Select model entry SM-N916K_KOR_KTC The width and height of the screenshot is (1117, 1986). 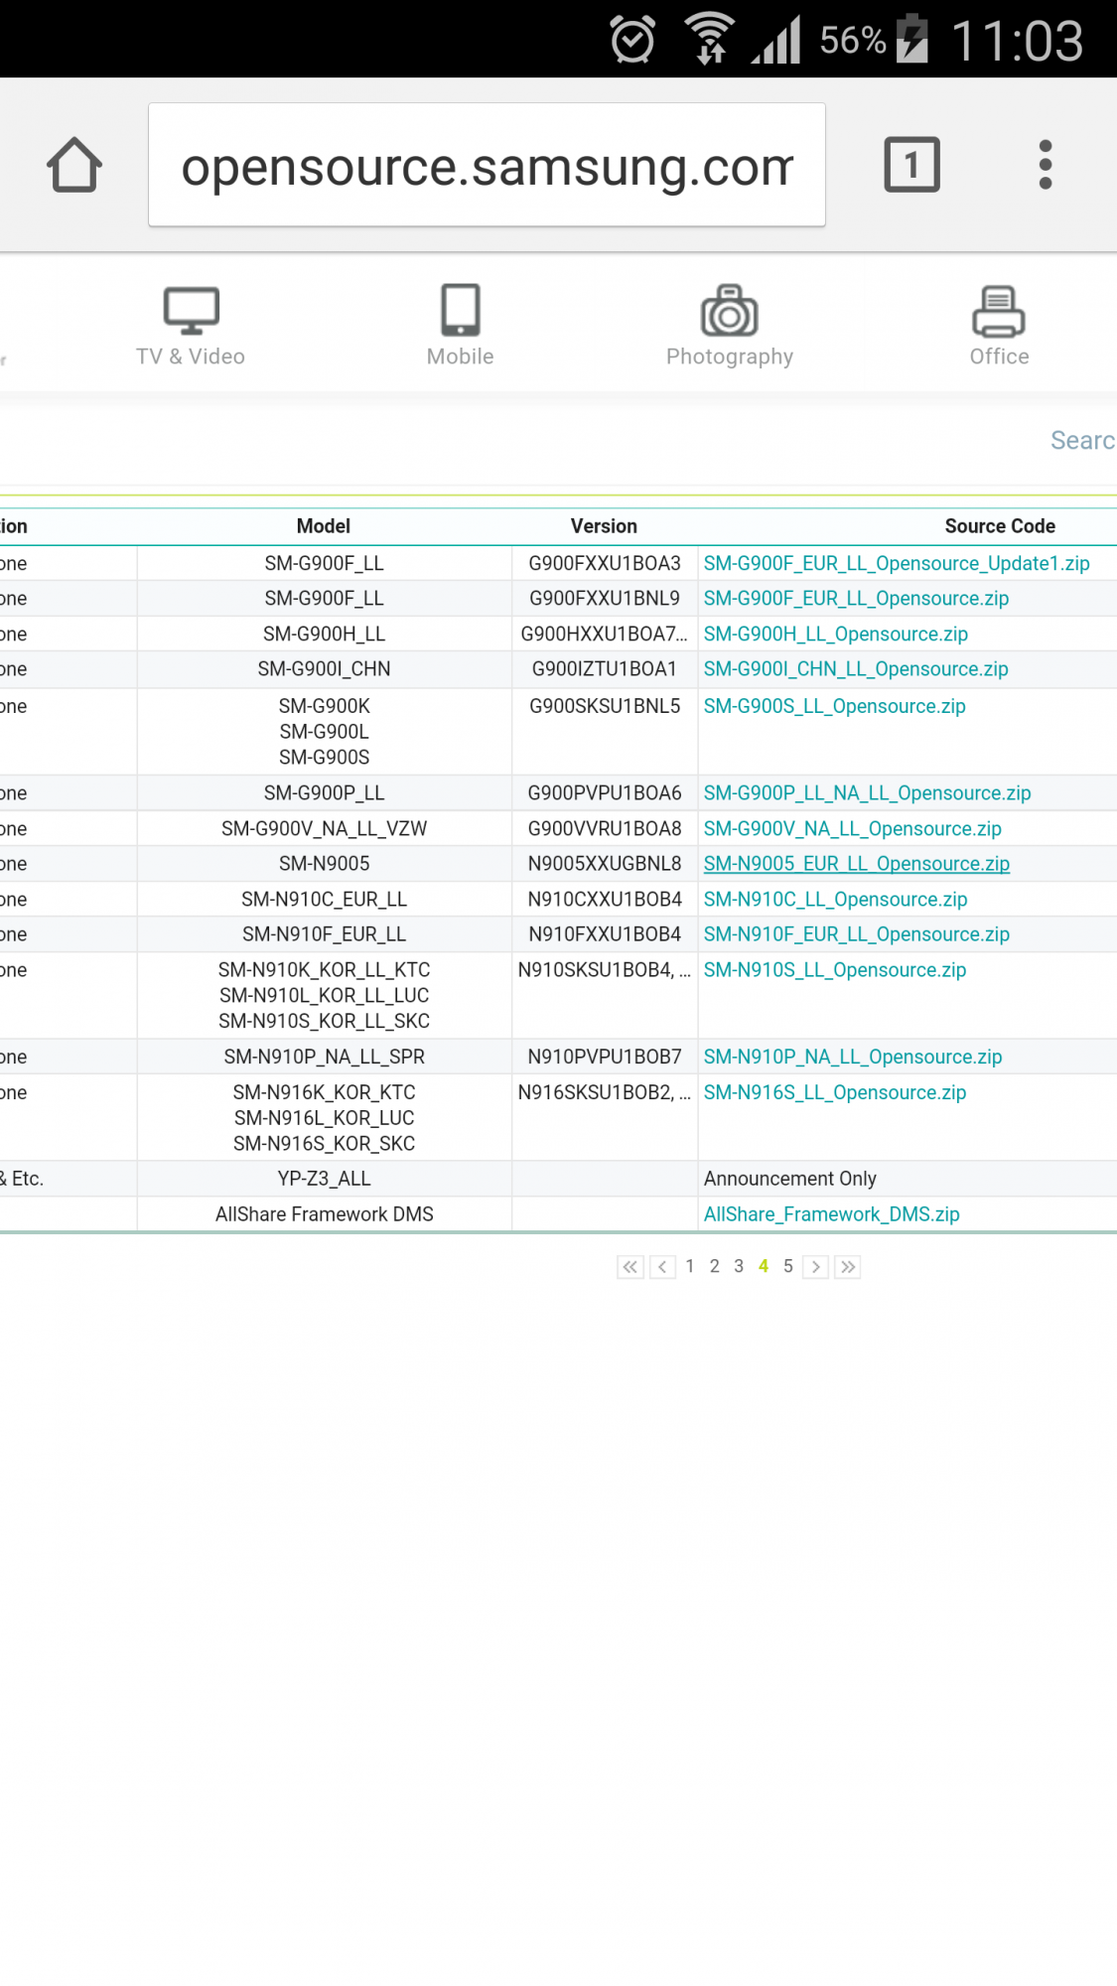324,1093
